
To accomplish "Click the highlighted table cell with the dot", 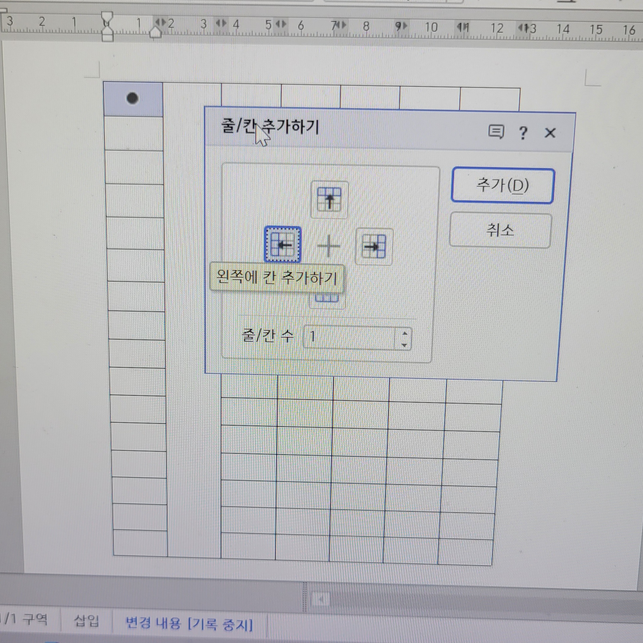I will coord(133,99).
